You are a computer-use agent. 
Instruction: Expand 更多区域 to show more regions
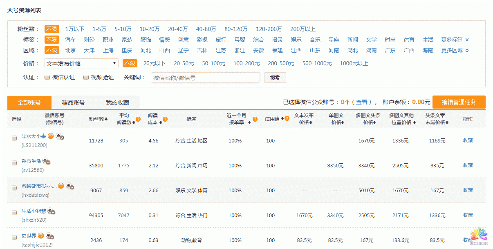451,50
